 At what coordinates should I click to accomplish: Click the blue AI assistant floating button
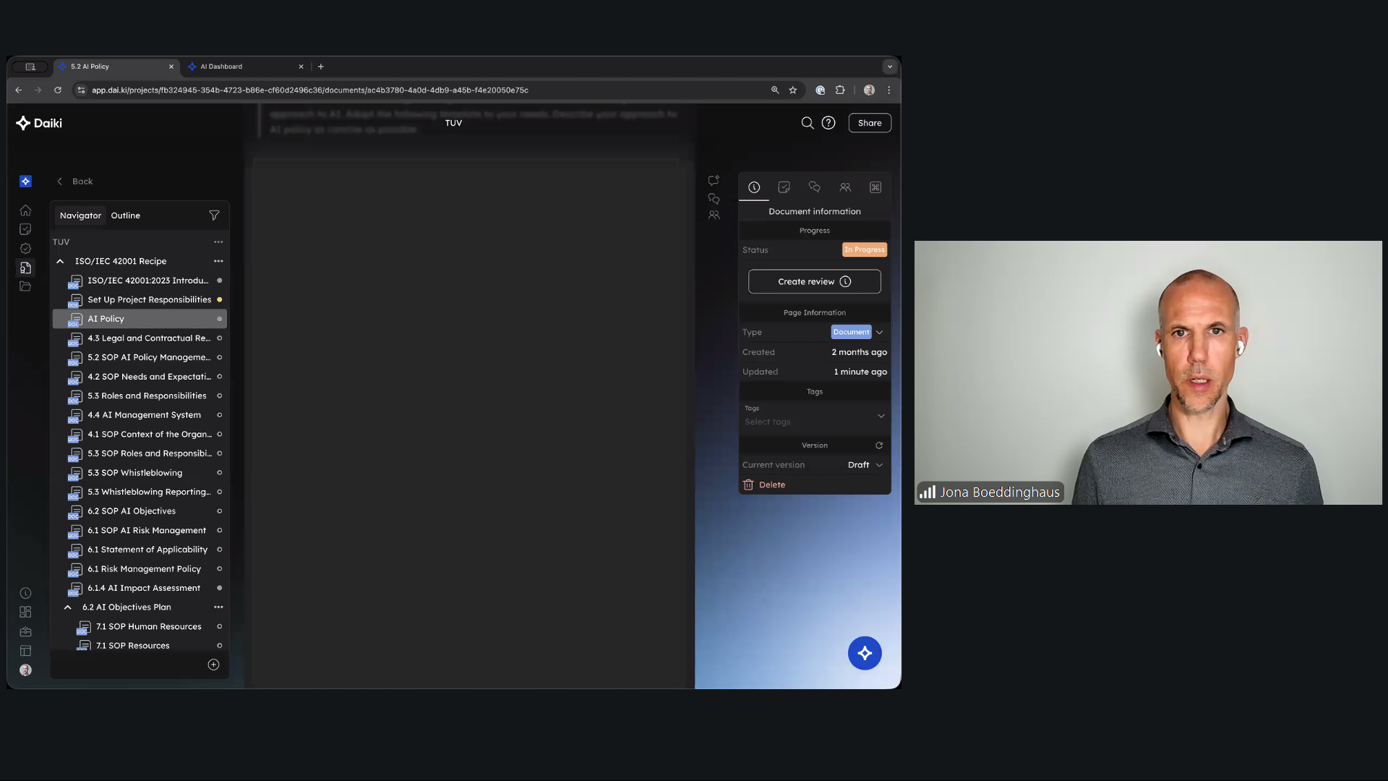(865, 653)
